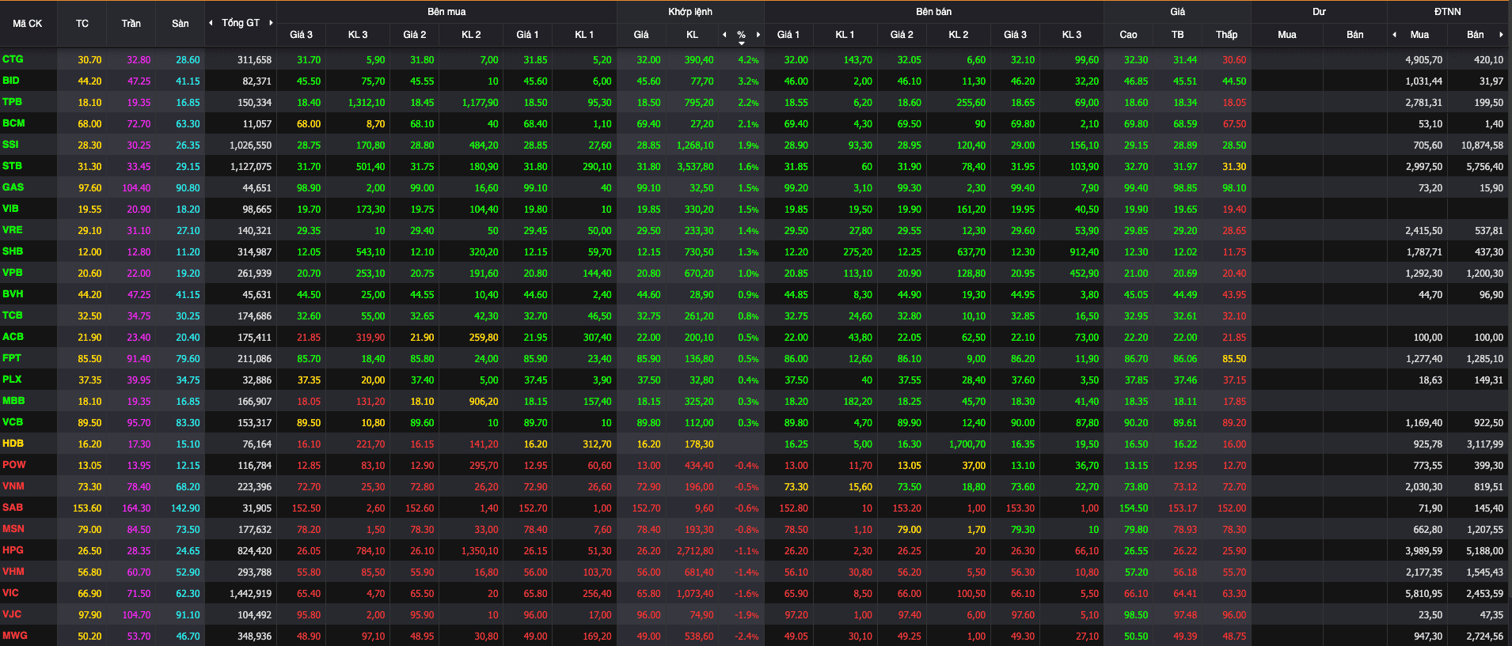Open the MWG stock symbol

pyautogui.click(x=14, y=636)
